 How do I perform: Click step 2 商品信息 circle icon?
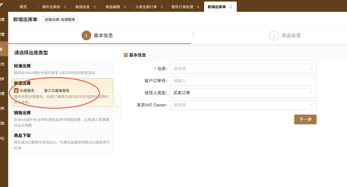point(274,36)
